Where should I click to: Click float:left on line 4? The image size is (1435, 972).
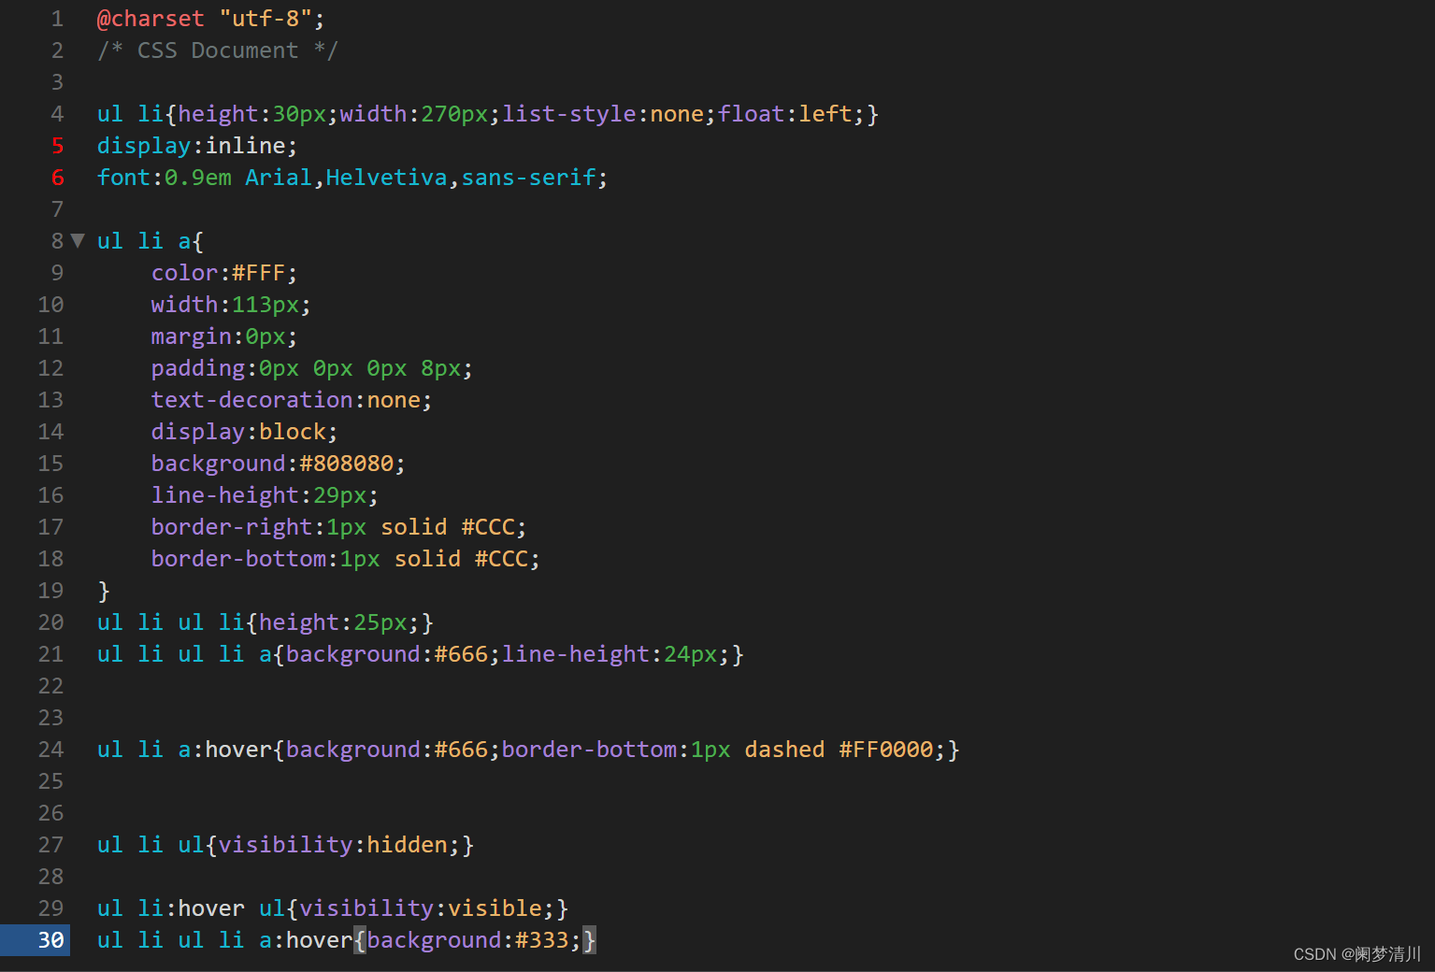(x=785, y=114)
